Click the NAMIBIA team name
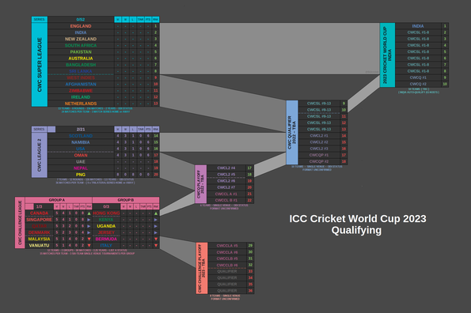471x313 pixels. pyautogui.click(x=81, y=142)
